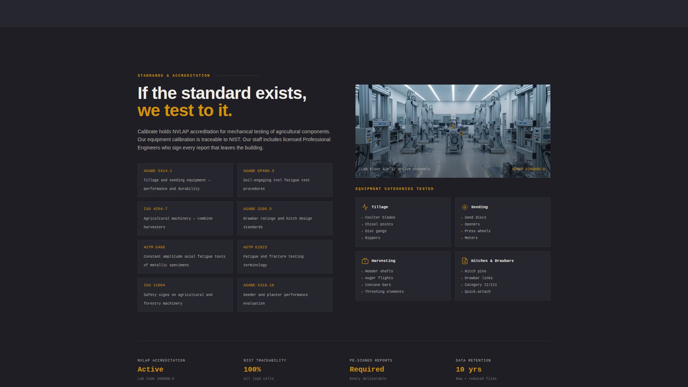This screenshot has width=688, height=387.
Task: Select the ISO 11684 safety signs card
Action: (185, 295)
